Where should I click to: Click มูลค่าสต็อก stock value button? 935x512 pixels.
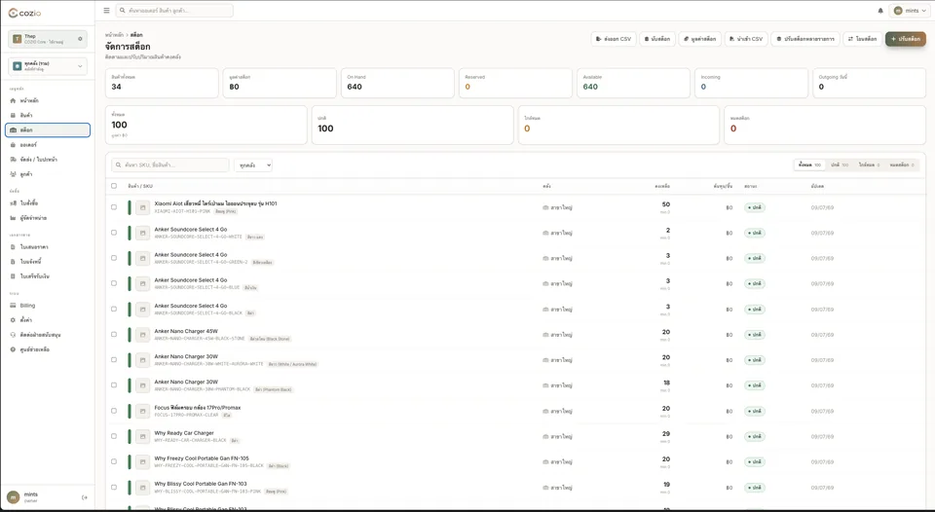700,39
